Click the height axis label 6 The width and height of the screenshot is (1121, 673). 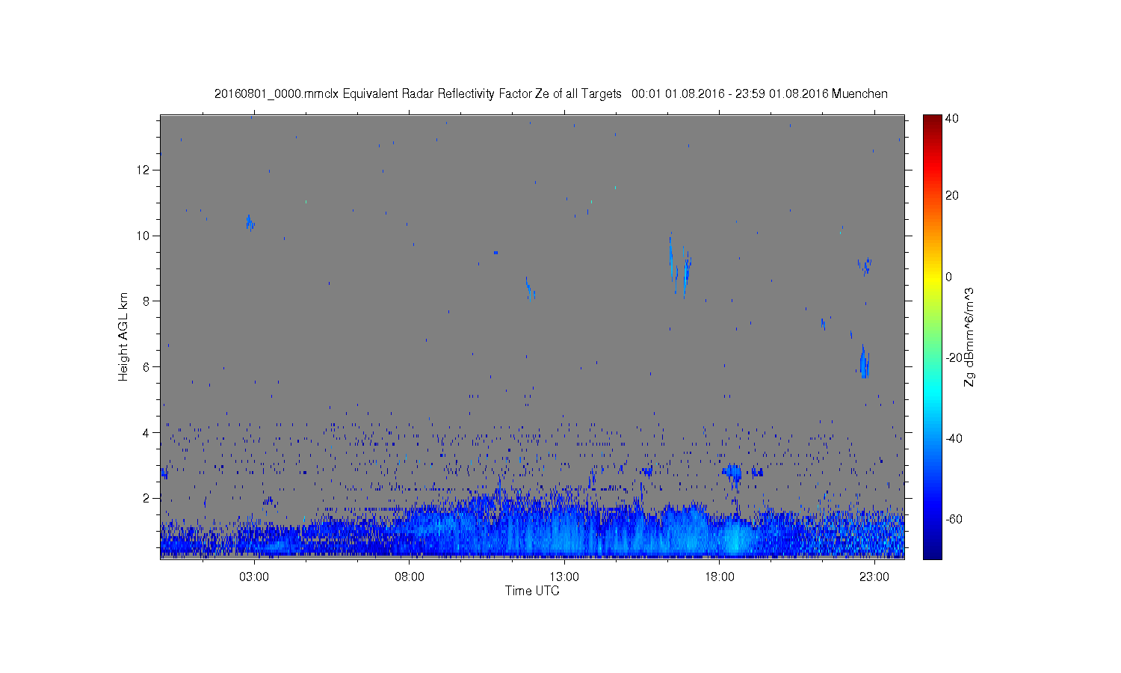(146, 366)
